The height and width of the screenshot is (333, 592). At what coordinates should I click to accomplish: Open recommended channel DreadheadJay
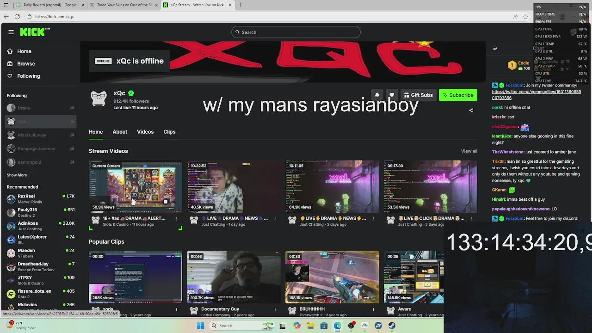[x=41, y=266]
